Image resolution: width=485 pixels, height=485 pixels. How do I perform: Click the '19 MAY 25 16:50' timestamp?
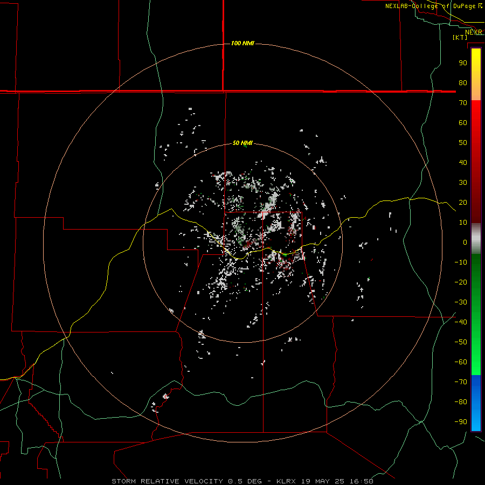coord(337,481)
